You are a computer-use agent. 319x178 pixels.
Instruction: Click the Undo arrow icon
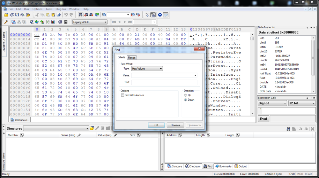tap(66, 15)
